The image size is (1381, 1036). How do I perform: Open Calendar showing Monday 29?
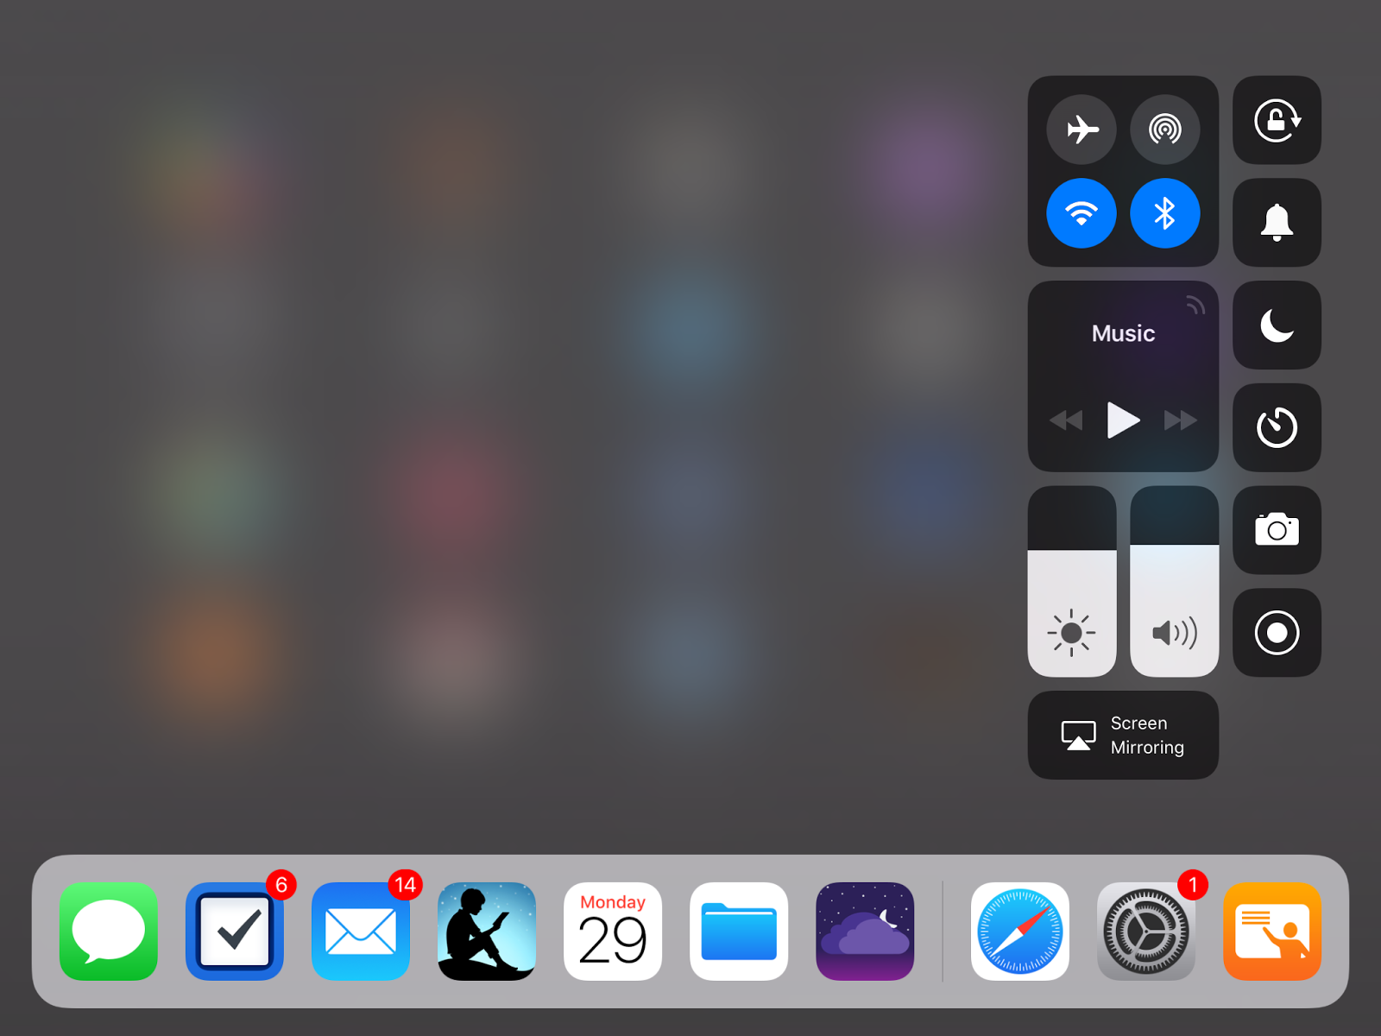(613, 932)
